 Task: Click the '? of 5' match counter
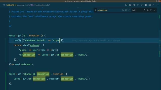[x=134, y=10]
